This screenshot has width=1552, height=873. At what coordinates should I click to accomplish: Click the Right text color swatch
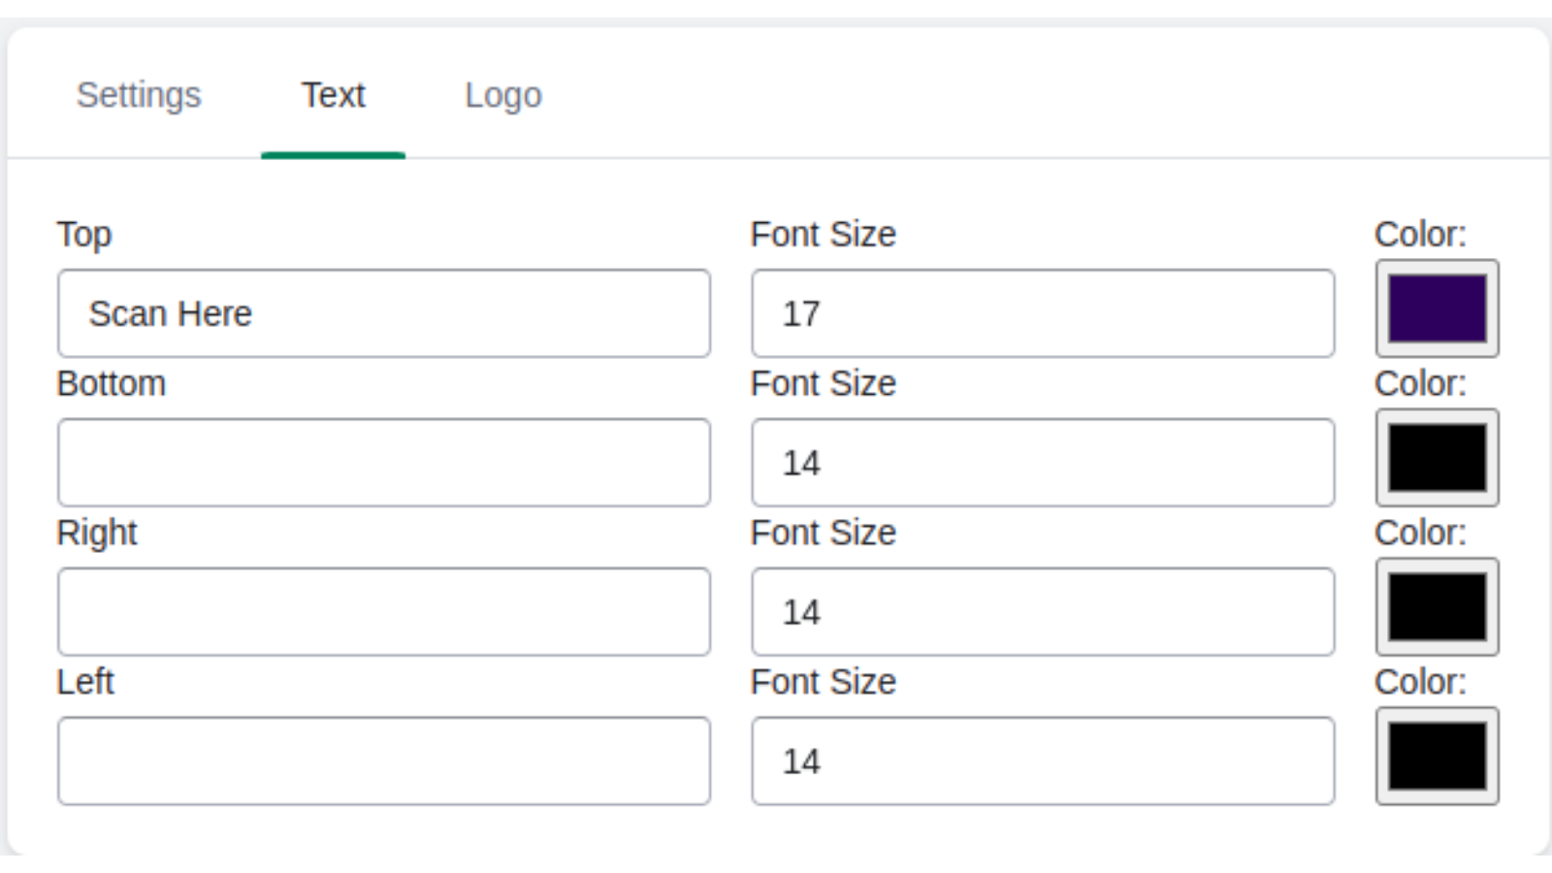pyautogui.click(x=1437, y=607)
